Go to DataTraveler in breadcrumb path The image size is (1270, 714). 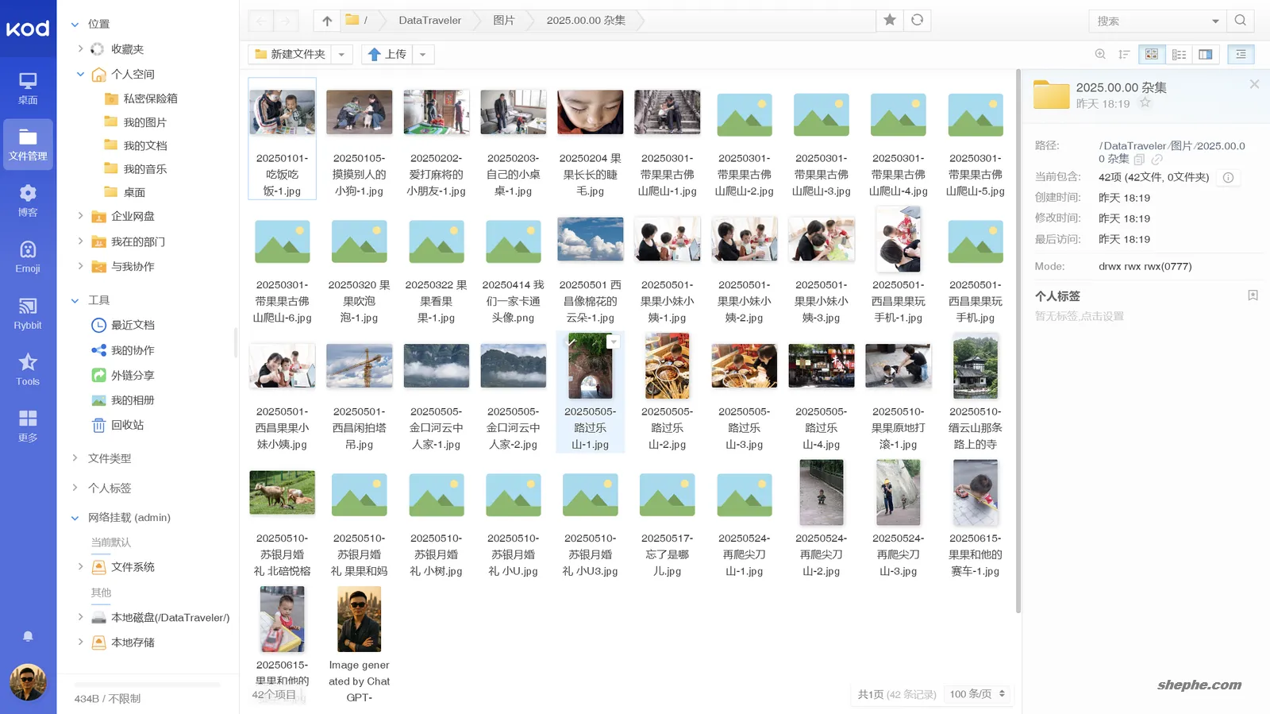[x=429, y=21]
